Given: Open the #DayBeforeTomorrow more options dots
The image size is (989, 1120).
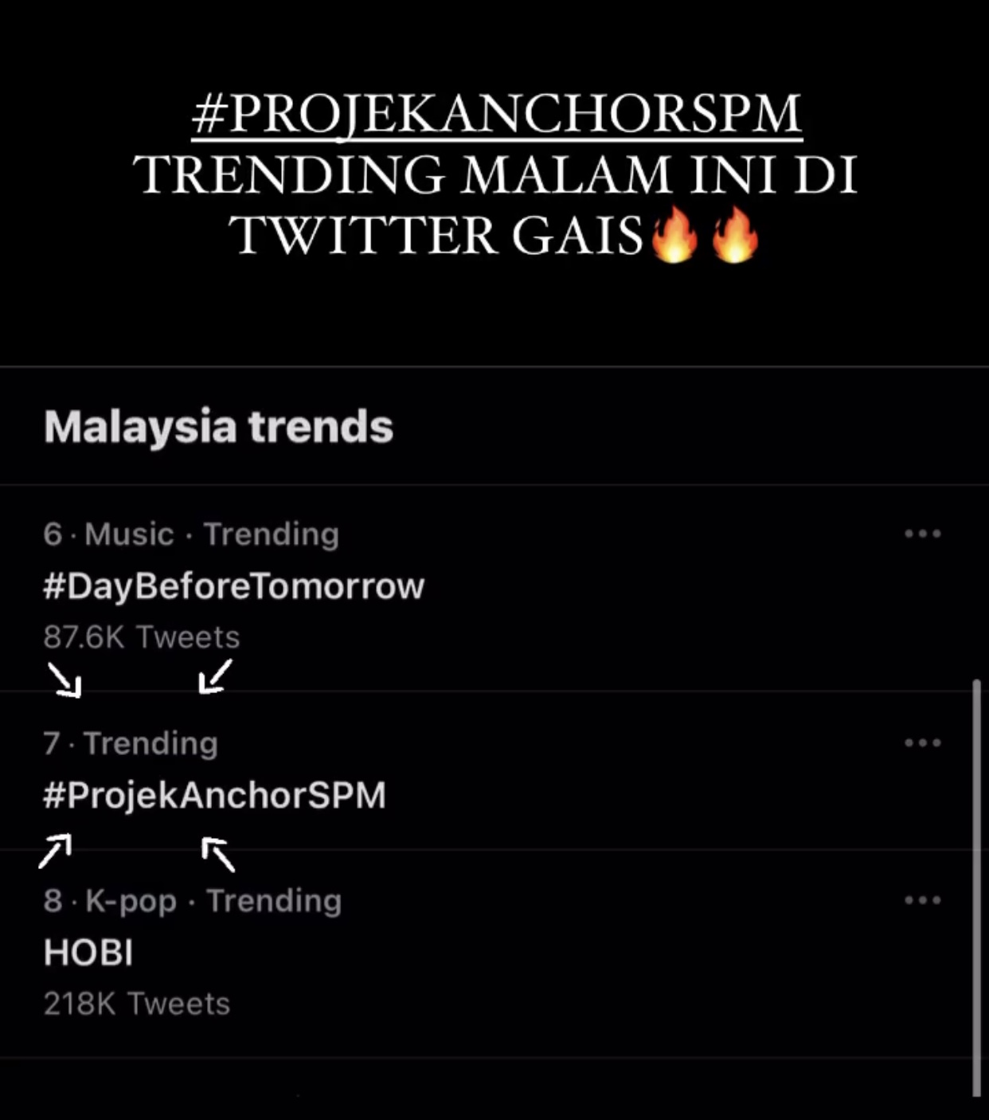Looking at the screenshot, I should pos(923,534).
